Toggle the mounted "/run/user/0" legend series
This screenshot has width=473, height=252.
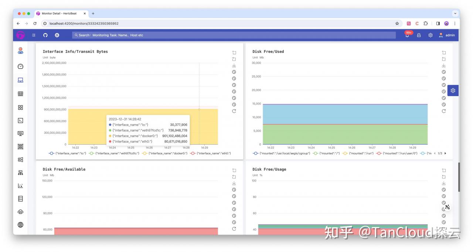click(397, 153)
